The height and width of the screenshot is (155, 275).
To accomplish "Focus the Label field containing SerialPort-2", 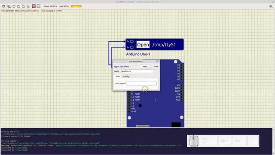I will pos(137,71).
